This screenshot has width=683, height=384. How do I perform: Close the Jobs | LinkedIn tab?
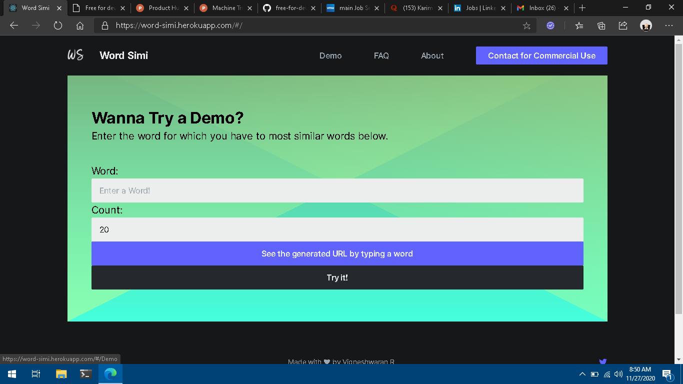(x=503, y=8)
